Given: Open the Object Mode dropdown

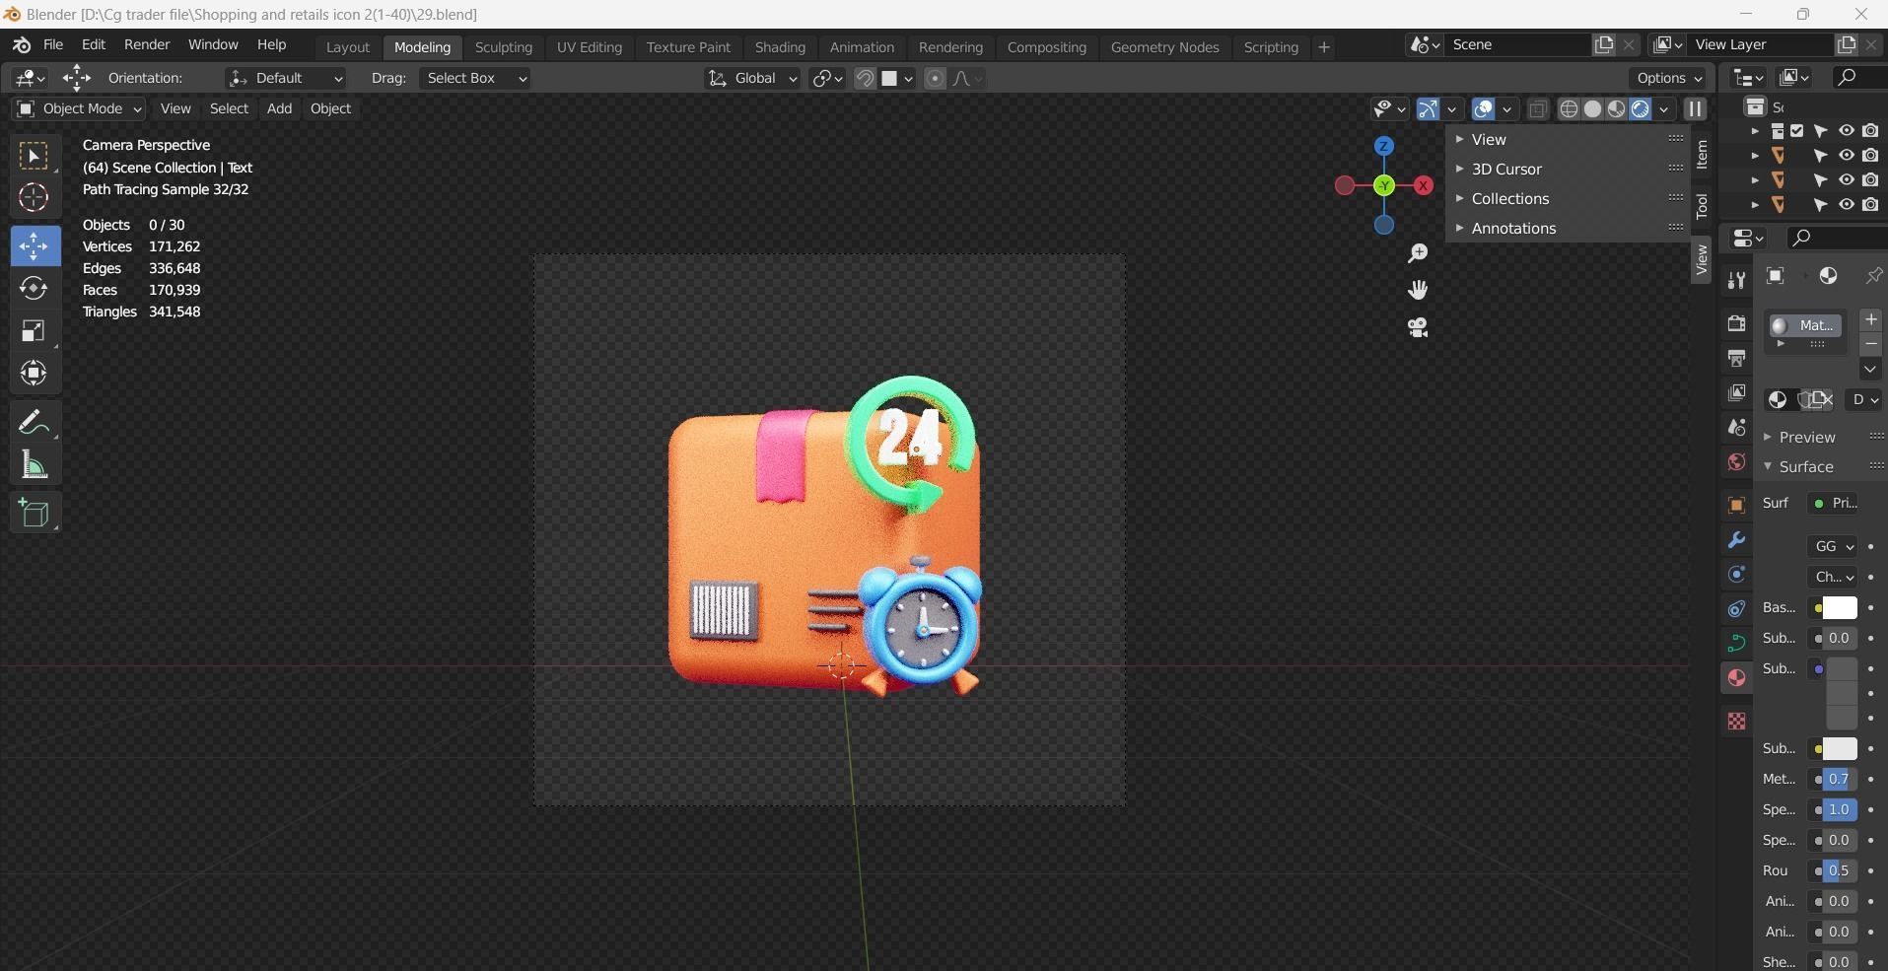Looking at the screenshot, I should pyautogui.click(x=79, y=108).
